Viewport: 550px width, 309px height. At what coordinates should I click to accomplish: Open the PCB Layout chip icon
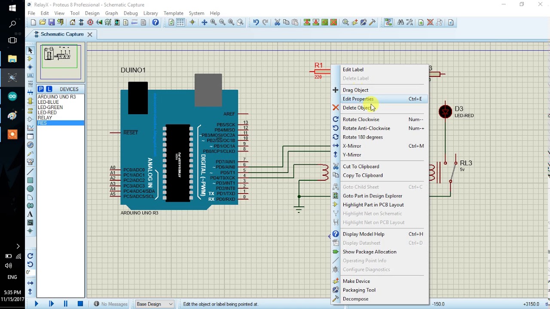point(90,22)
